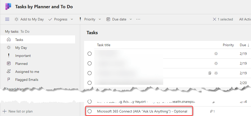251x116 pixels.
Task: Click the X to clear selection
Action: (x=214, y=19)
